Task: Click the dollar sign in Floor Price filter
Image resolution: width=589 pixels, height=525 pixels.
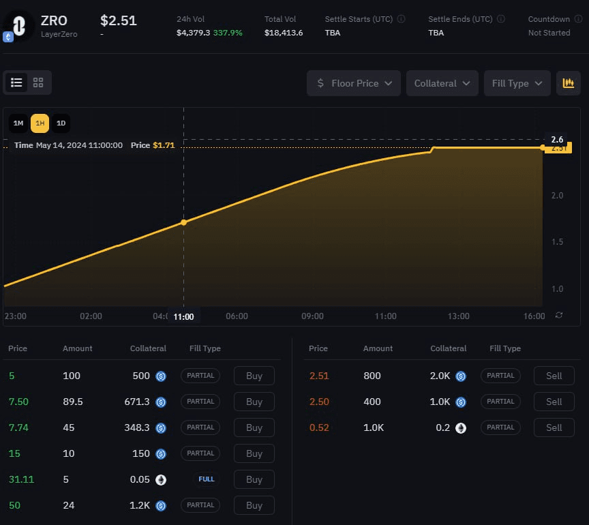Action: [x=319, y=82]
